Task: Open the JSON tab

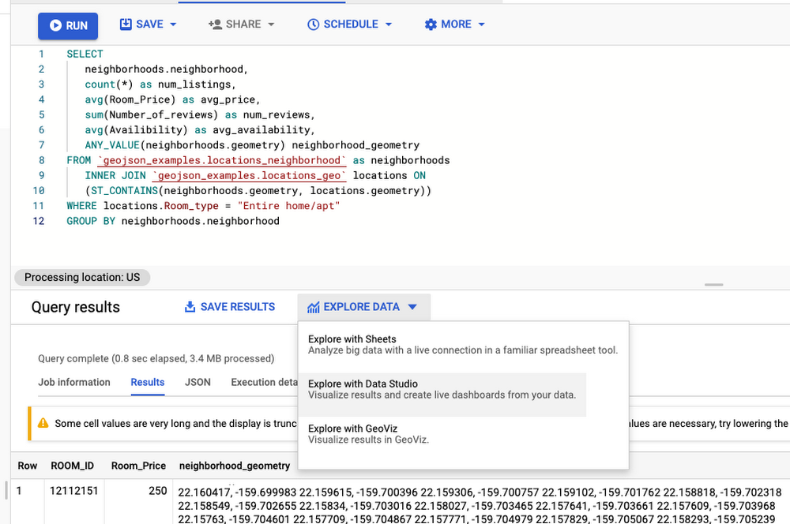Action: click(x=197, y=382)
